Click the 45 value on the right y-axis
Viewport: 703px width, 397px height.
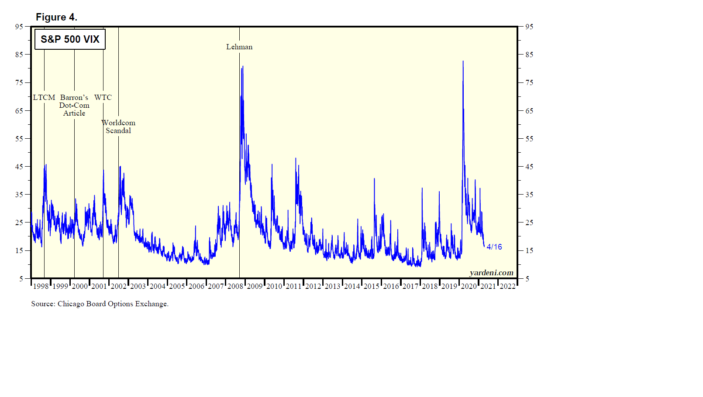point(529,167)
